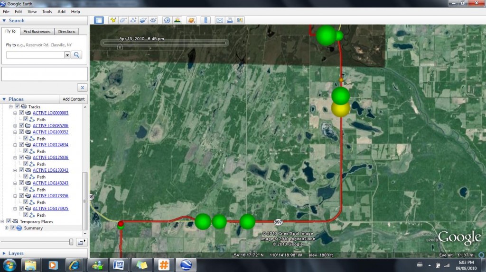This screenshot has width=486, height=272.
Task: Open the Fly To dropdown arrow
Action: 67,55
